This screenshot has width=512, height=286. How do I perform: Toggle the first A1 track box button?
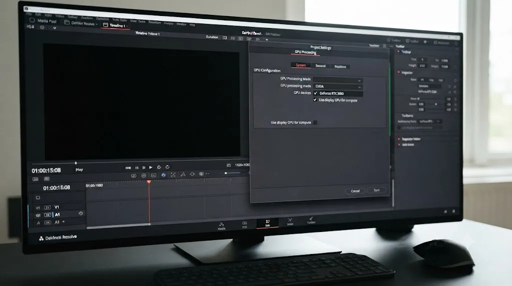(x=47, y=215)
